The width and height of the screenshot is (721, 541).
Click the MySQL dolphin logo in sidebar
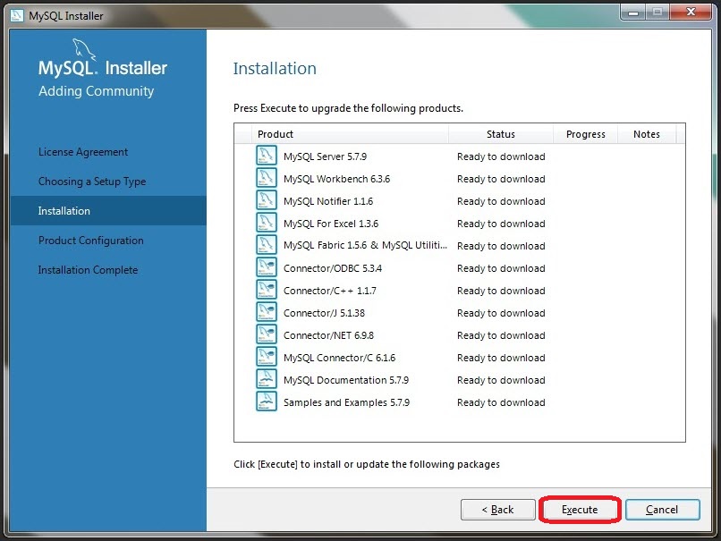click(84, 49)
